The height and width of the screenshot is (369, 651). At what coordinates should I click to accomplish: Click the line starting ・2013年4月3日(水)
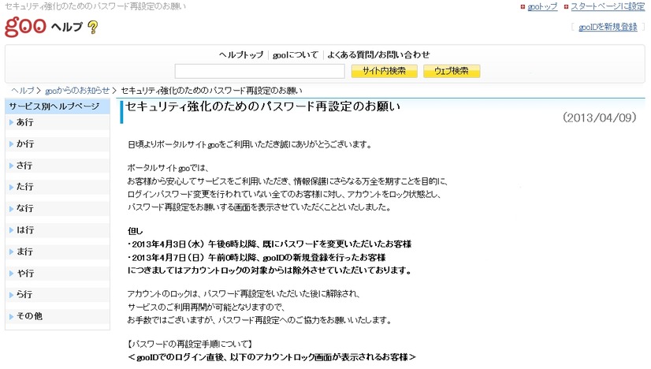[x=270, y=244]
